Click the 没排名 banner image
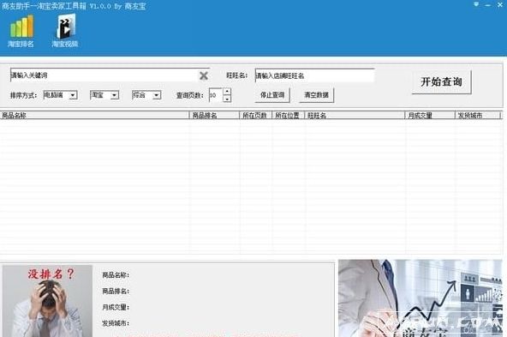507x337 pixels. coord(48,301)
